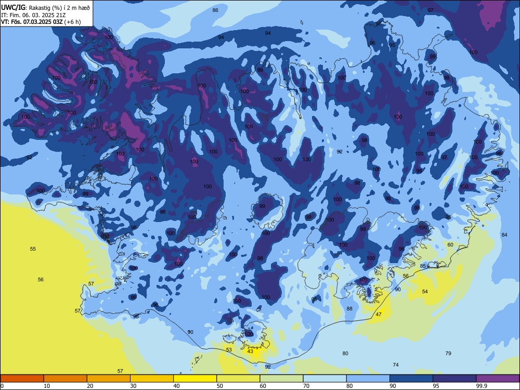The image size is (520, 390).
Task: Click the "95" legend scale label
Action: 436,386
